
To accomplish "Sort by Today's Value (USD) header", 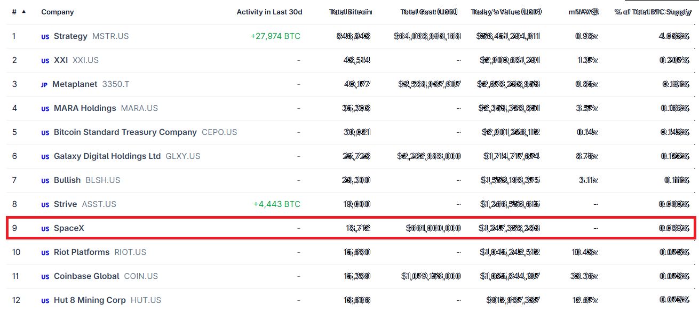I will coord(506,12).
